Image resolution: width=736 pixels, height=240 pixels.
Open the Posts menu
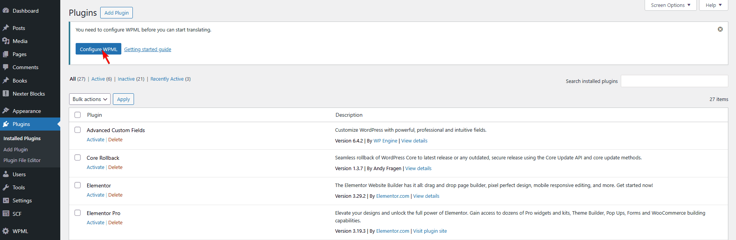[x=19, y=28]
